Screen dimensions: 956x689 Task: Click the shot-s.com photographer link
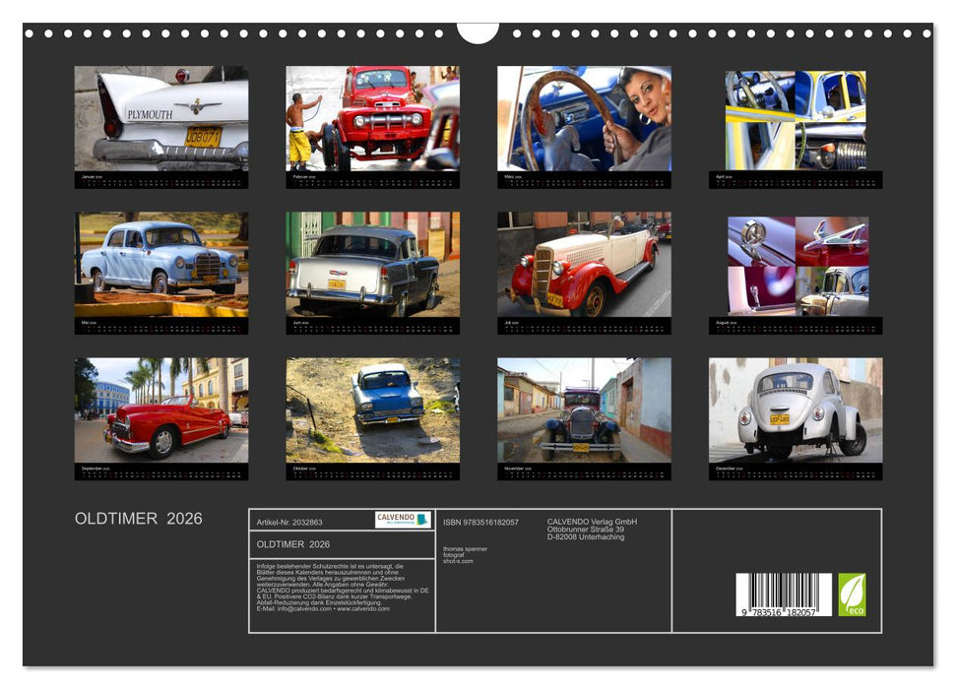[459, 561]
